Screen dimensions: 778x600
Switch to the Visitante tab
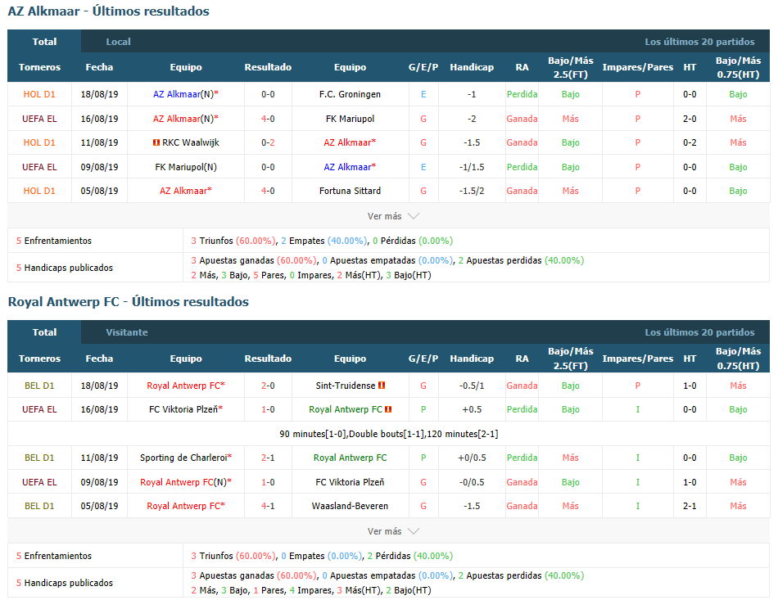(126, 332)
